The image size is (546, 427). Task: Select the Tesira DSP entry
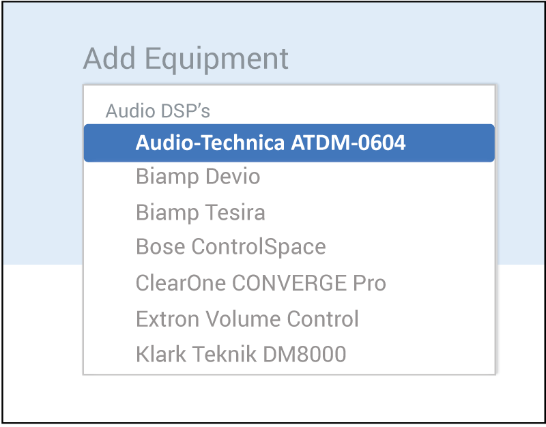(201, 213)
